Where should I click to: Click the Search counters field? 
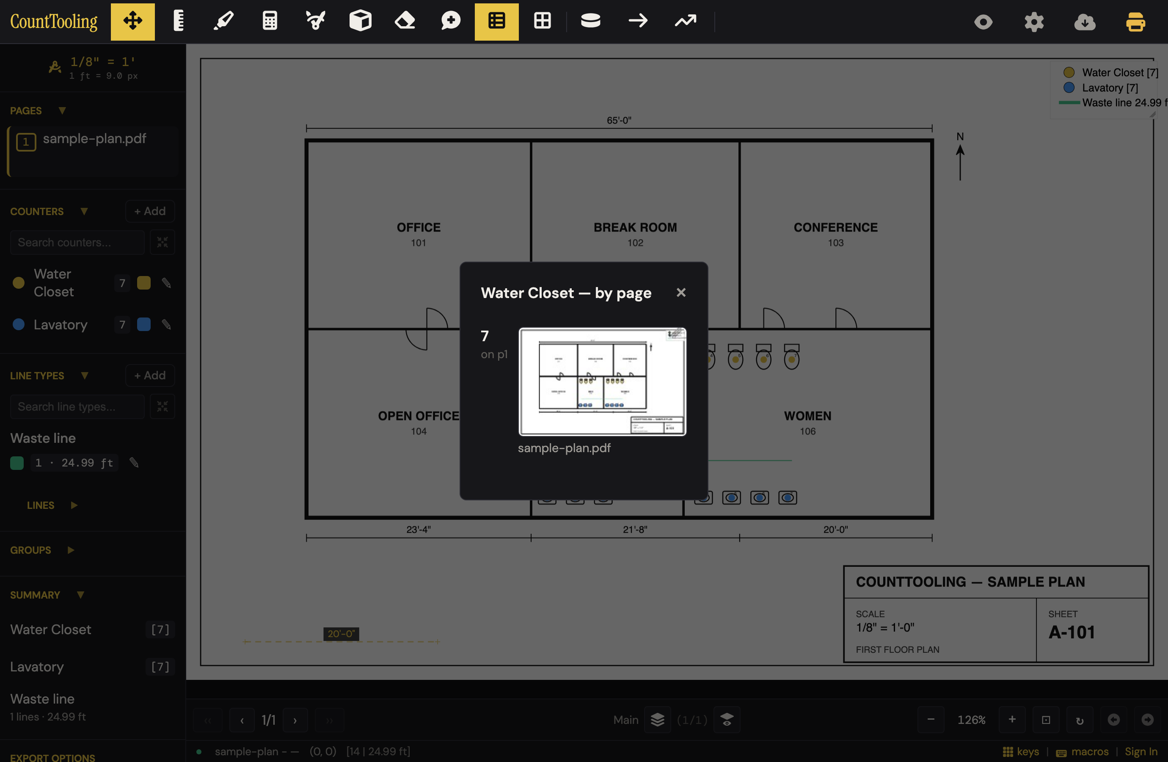[77, 243]
